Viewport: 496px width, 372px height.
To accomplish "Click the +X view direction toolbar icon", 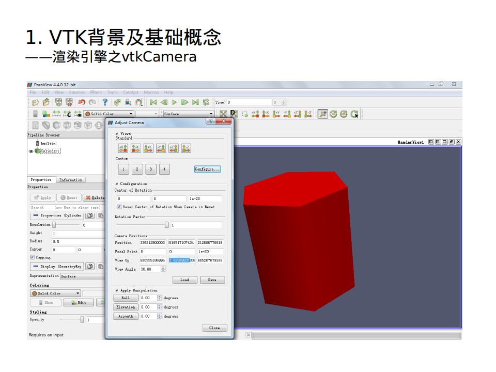I will [255, 114].
